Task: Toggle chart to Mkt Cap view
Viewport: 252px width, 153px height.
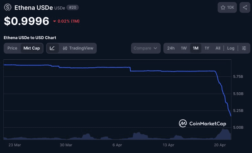Action: (x=31, y=48)
